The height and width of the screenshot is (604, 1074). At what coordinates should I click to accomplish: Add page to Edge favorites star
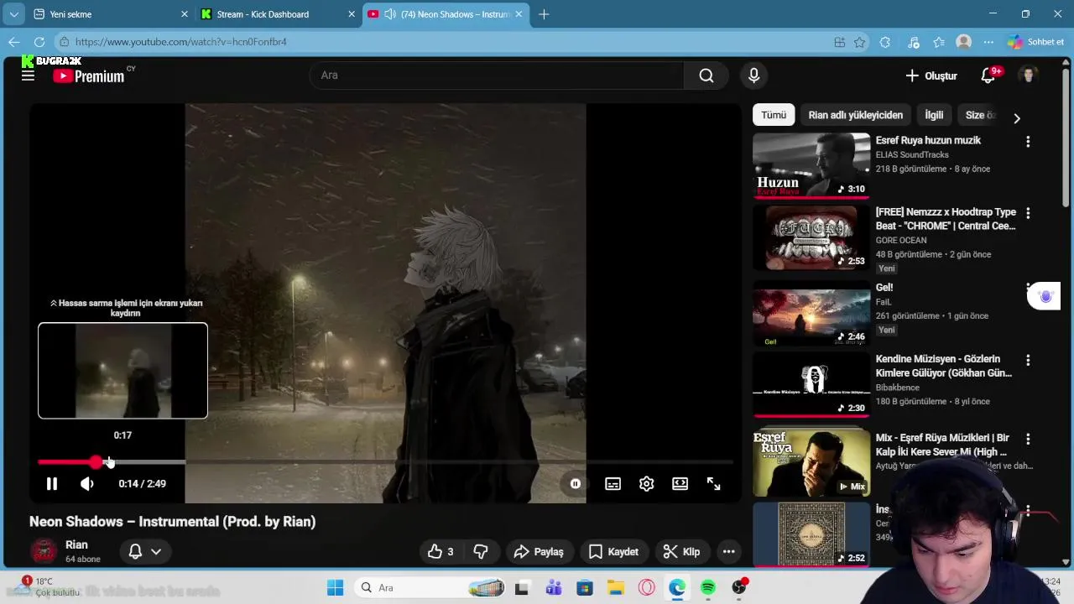click(859, 42)
